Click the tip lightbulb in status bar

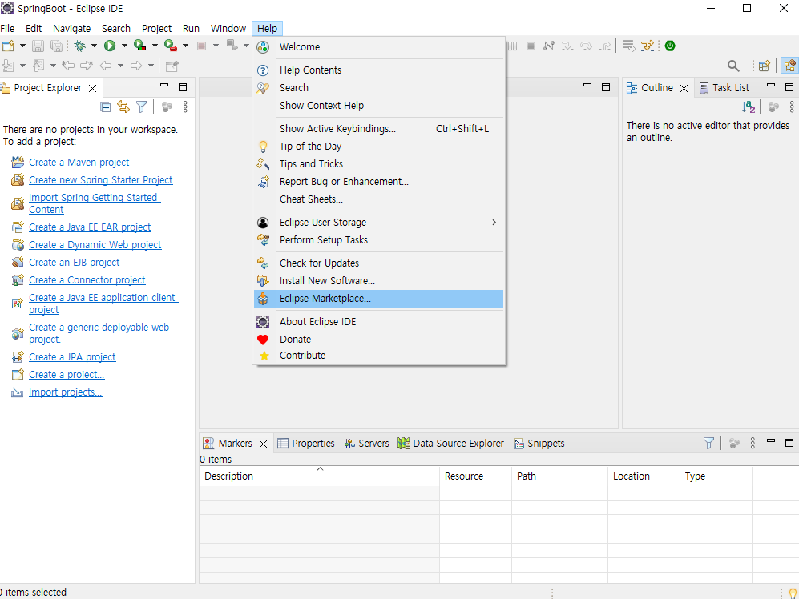click(x=793, y=593)
